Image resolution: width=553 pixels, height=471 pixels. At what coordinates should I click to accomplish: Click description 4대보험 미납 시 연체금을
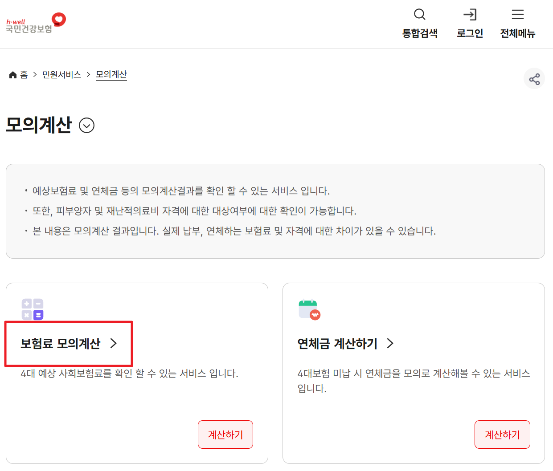(x=414, y=381)
